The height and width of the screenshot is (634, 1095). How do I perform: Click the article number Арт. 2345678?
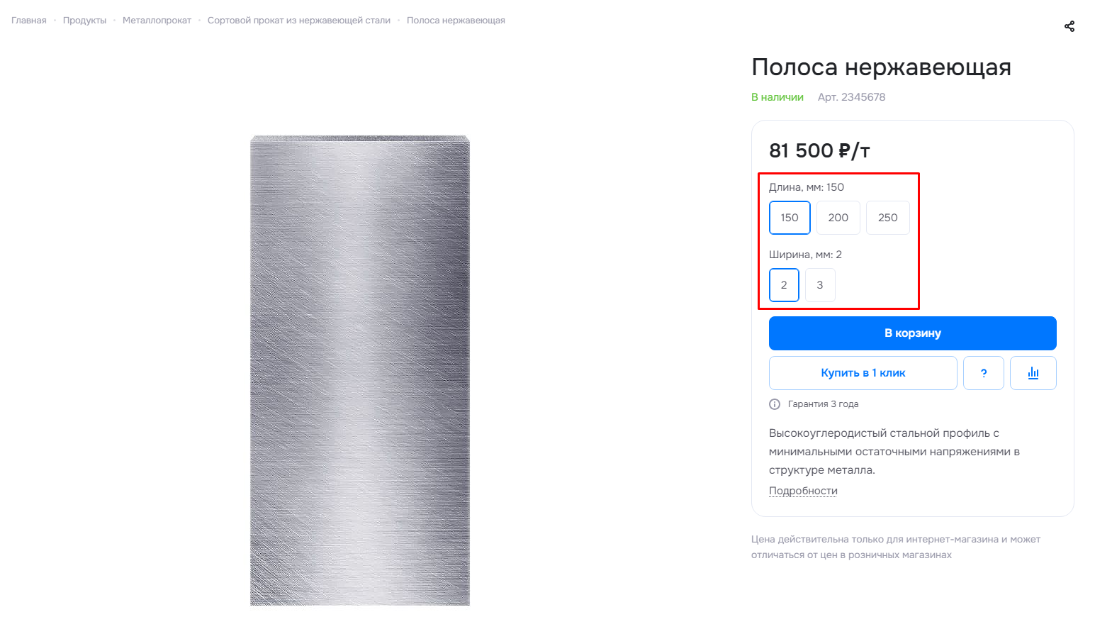pos(851,97)
